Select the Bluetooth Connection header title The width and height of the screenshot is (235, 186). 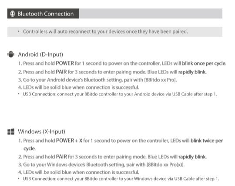point(46,14)
